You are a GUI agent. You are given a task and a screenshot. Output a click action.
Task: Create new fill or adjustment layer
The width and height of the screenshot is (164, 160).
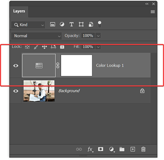[x=112, y=149]
